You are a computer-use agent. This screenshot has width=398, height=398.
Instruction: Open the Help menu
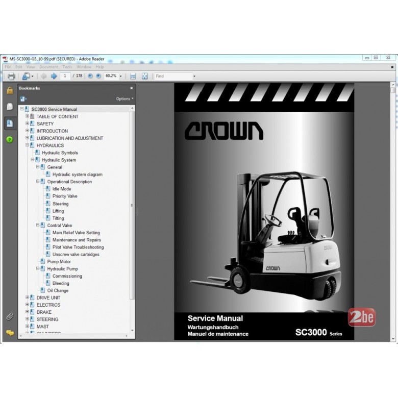point(99,67)
